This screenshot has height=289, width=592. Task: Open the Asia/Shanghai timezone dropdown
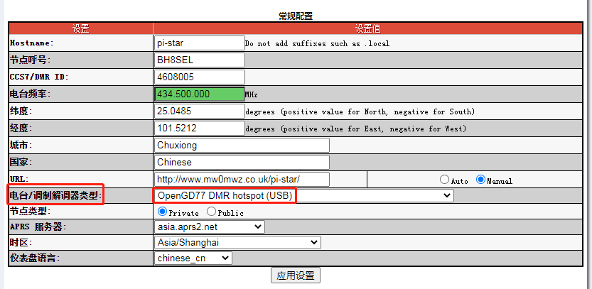237,243
